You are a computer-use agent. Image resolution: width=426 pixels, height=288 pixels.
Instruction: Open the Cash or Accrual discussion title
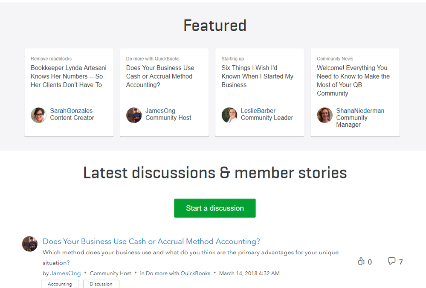click(151, 241)
